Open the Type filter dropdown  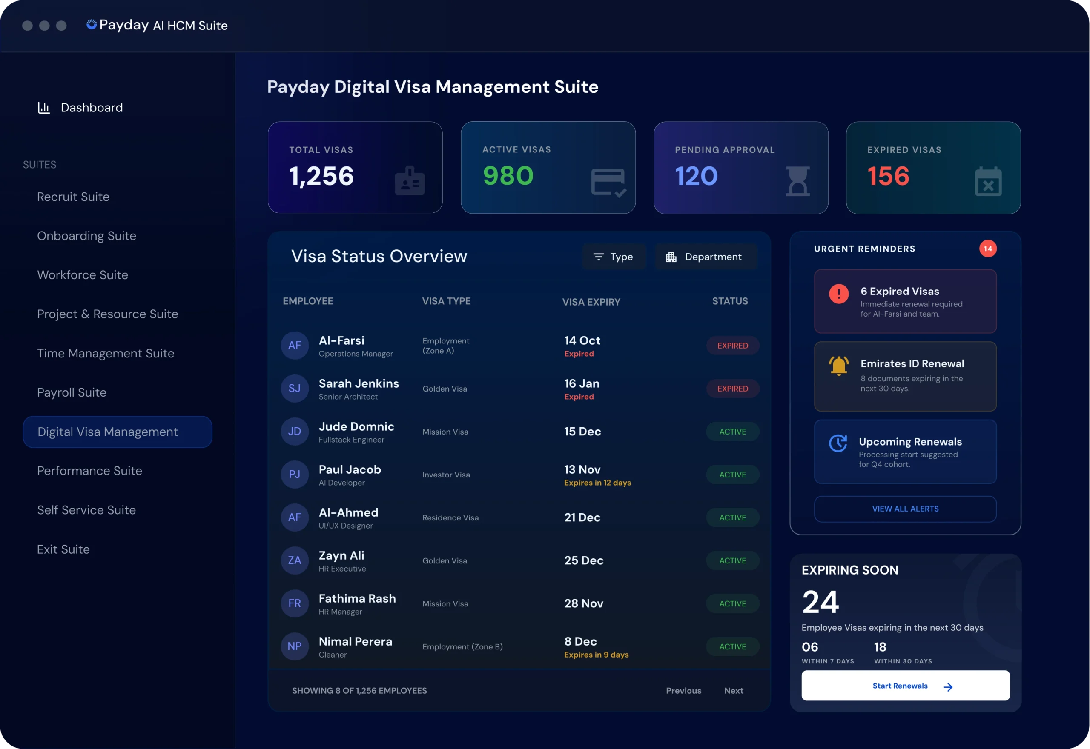[614, 257]
